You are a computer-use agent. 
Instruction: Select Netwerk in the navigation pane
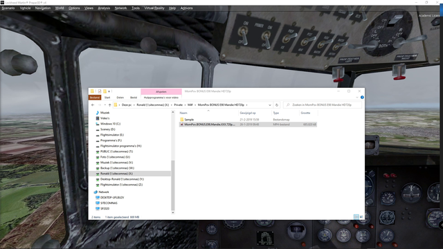click(104, 192)
